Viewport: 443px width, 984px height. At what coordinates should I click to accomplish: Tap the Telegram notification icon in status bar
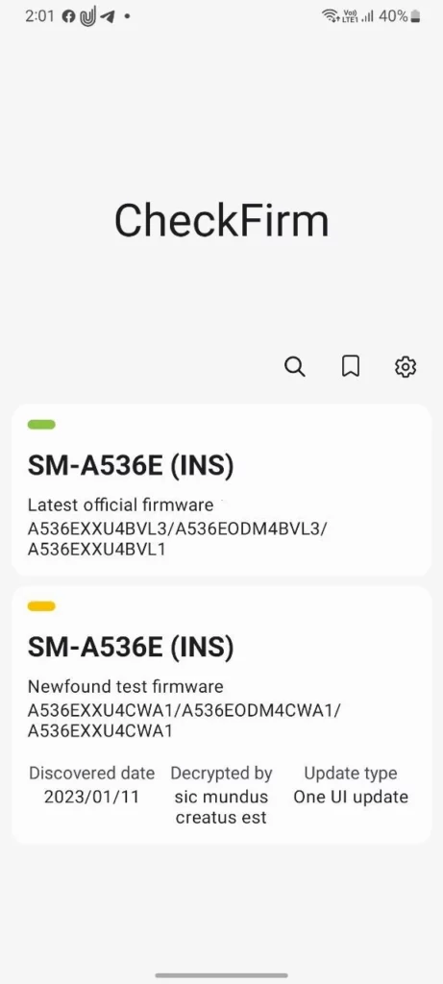(108, 17)
